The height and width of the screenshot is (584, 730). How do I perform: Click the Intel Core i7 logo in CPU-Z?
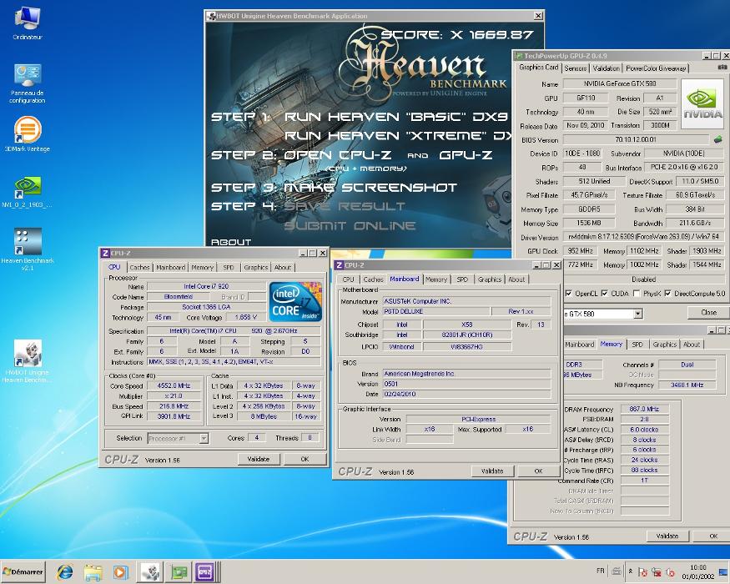[295, 302]
